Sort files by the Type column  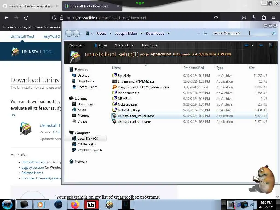220,68
